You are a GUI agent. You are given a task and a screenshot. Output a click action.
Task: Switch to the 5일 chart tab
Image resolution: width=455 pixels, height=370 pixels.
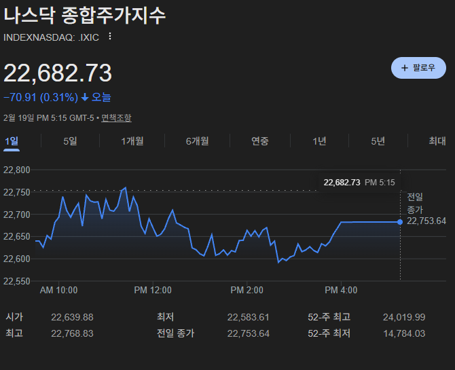(70, 141)
